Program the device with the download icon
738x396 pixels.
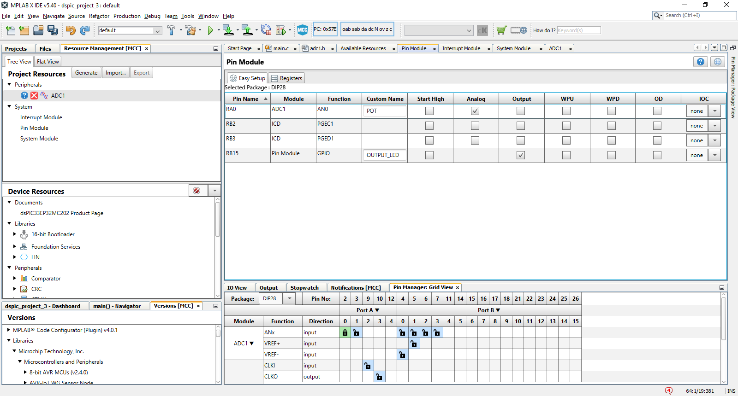tap(228, 30)
